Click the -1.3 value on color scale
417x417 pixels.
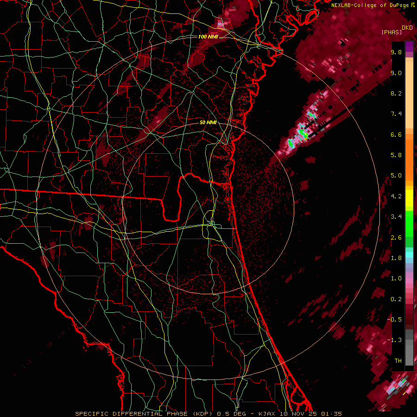[x=394, y=340]
